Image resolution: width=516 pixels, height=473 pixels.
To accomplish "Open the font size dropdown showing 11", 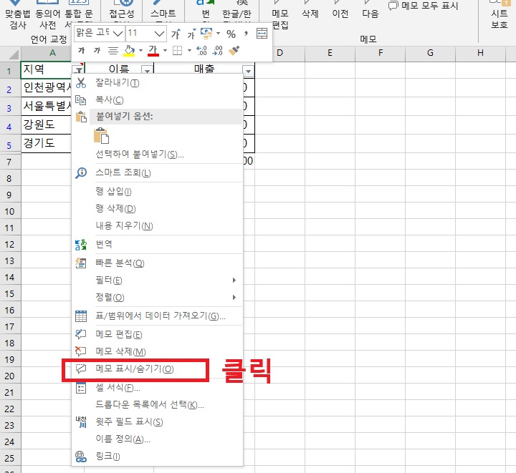I will [x=159, y=33].
